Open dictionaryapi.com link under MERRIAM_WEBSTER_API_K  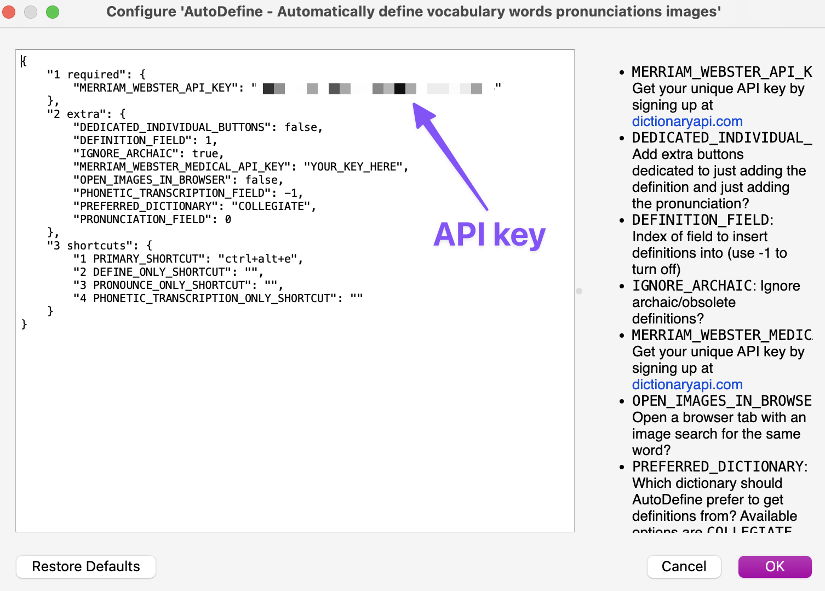click(687, 121)
